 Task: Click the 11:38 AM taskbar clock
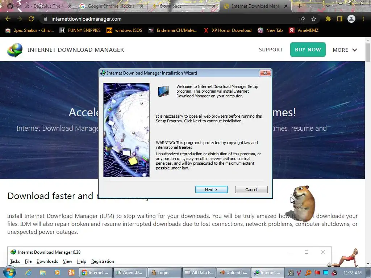352,273
